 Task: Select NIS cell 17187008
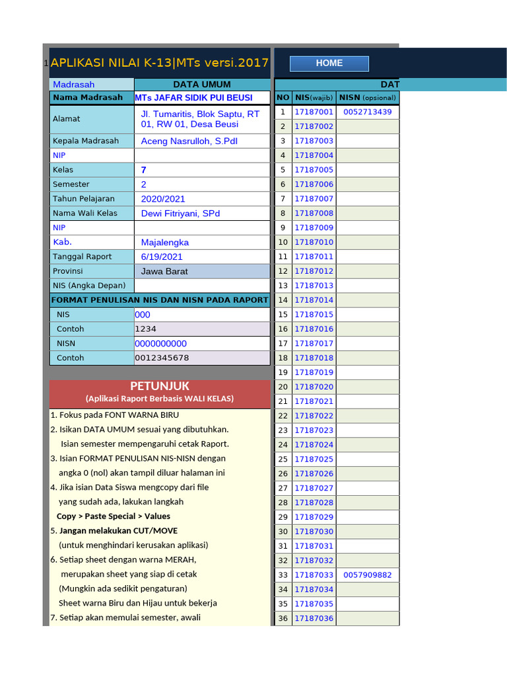(x=314, y=214)
